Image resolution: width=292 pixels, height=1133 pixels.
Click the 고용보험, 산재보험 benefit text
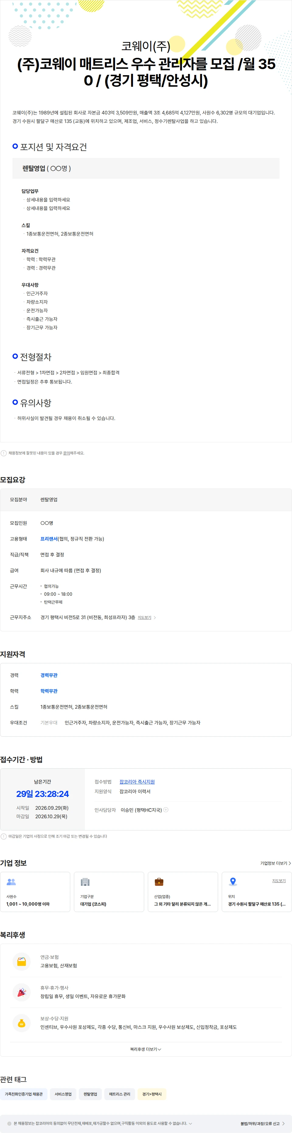click(58, 966)
